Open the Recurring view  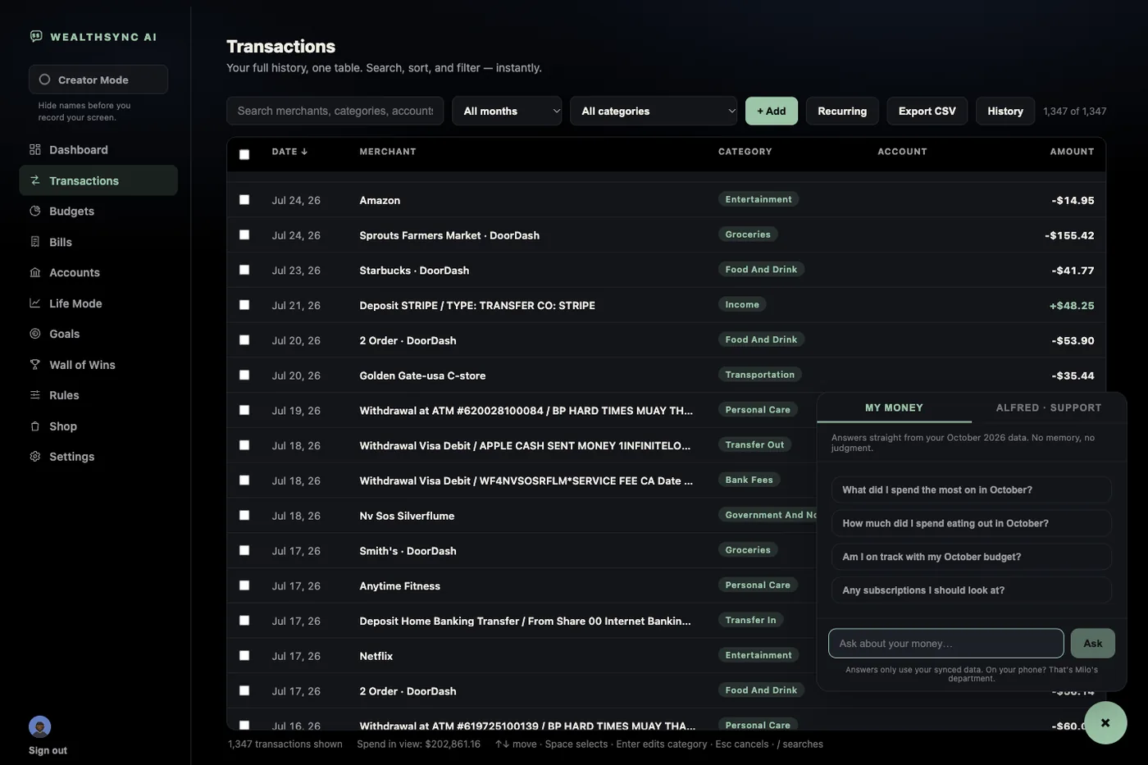click(x=842, y=111)
